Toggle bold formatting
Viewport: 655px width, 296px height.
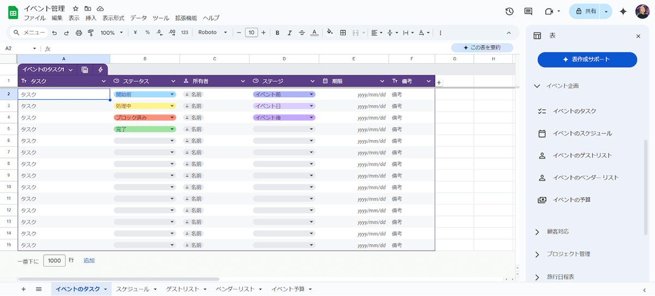[277, 33]
